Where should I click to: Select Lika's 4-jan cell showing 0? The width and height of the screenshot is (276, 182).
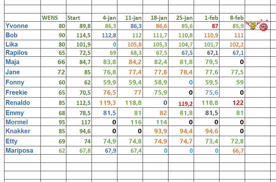114,44
